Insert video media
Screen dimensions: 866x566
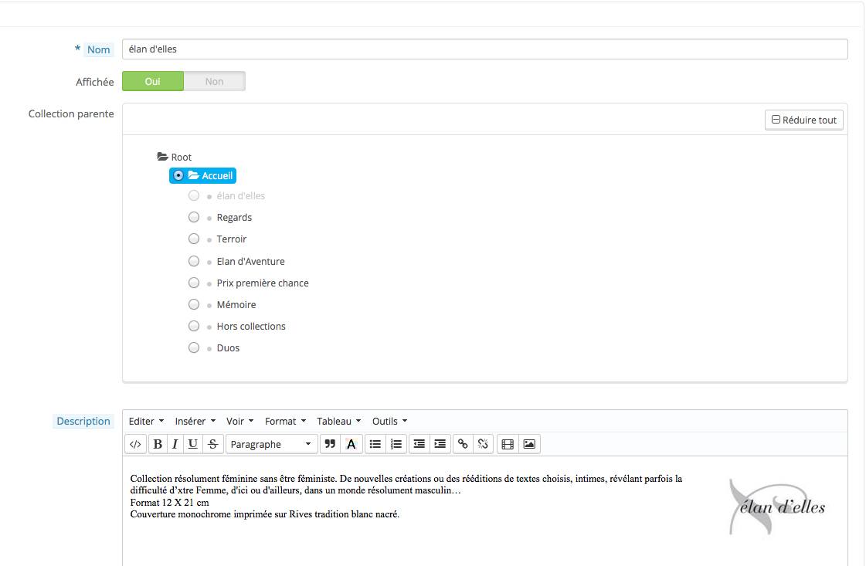[x=508, y=444]
